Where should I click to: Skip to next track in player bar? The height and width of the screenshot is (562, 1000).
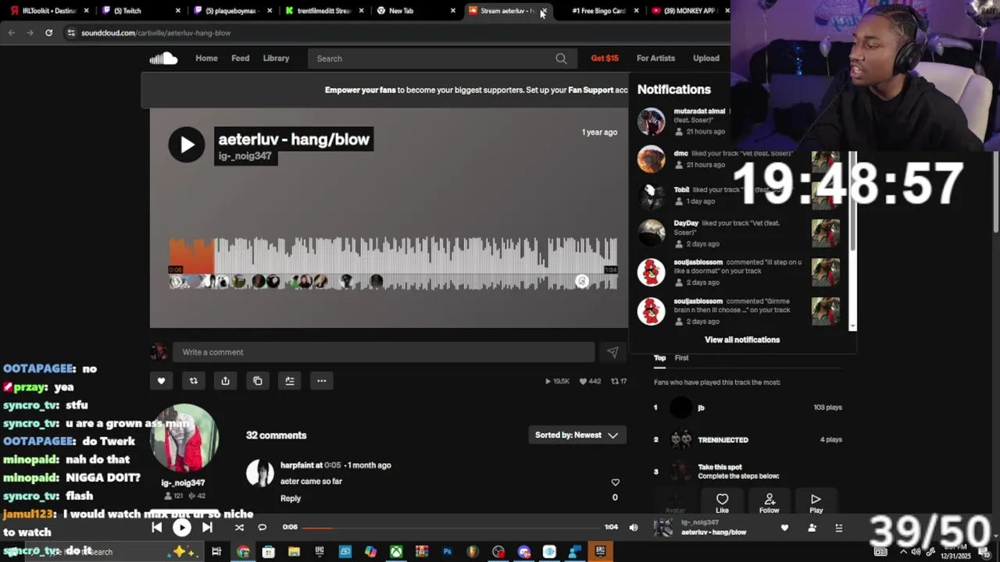(x=207, y=527)
